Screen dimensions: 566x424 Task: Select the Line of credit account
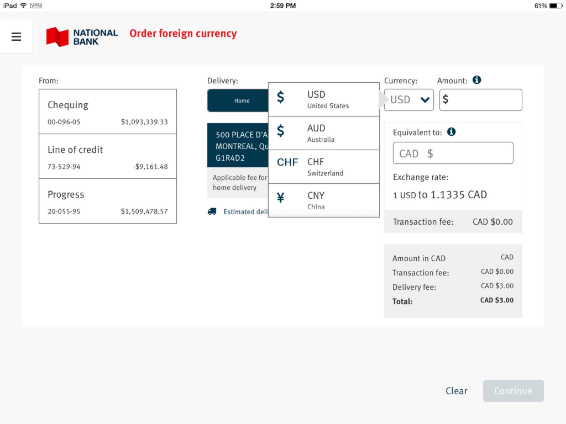click(x=108, y=156)
